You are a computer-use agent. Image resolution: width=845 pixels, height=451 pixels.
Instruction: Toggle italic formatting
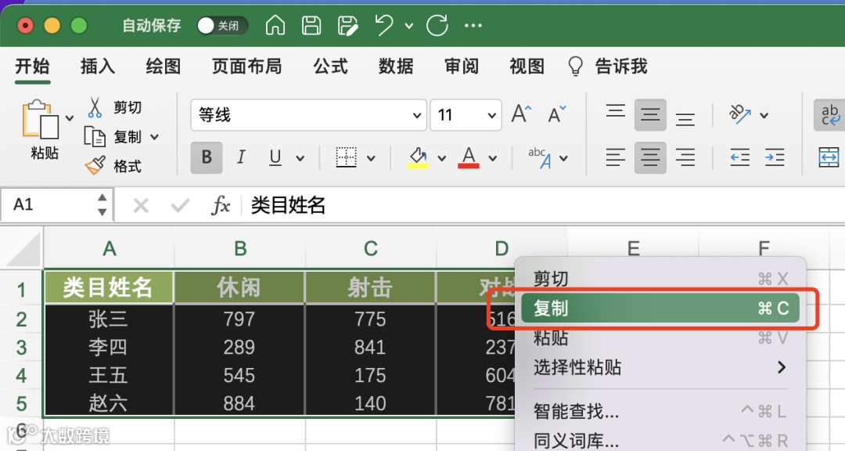click(241, 157)
